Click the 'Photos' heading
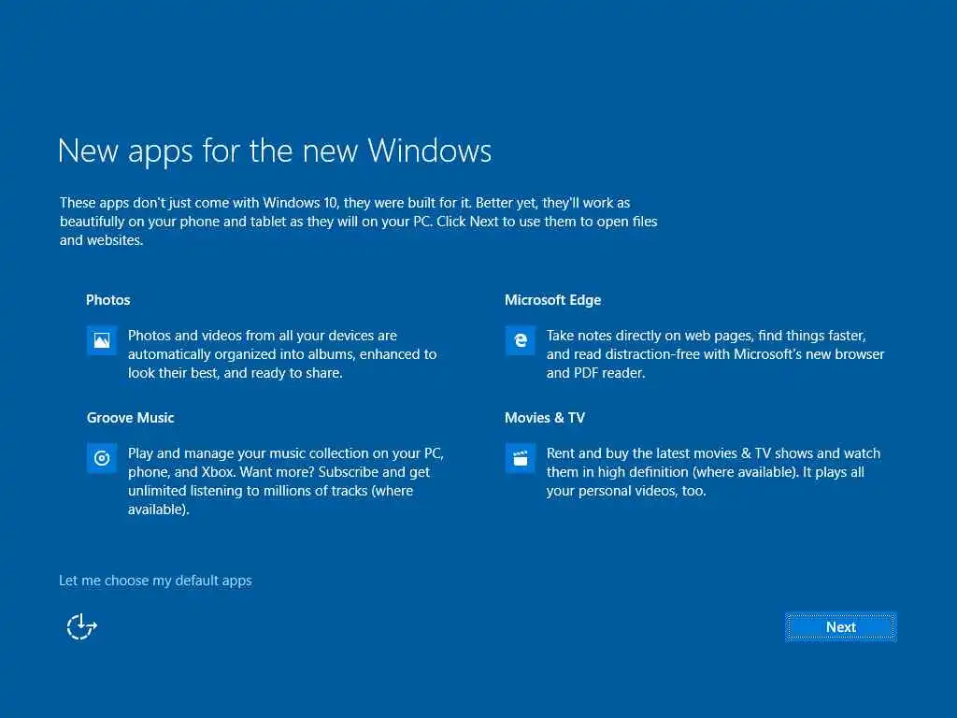Viewport: 957px width, 718px height. pos(108,300)
